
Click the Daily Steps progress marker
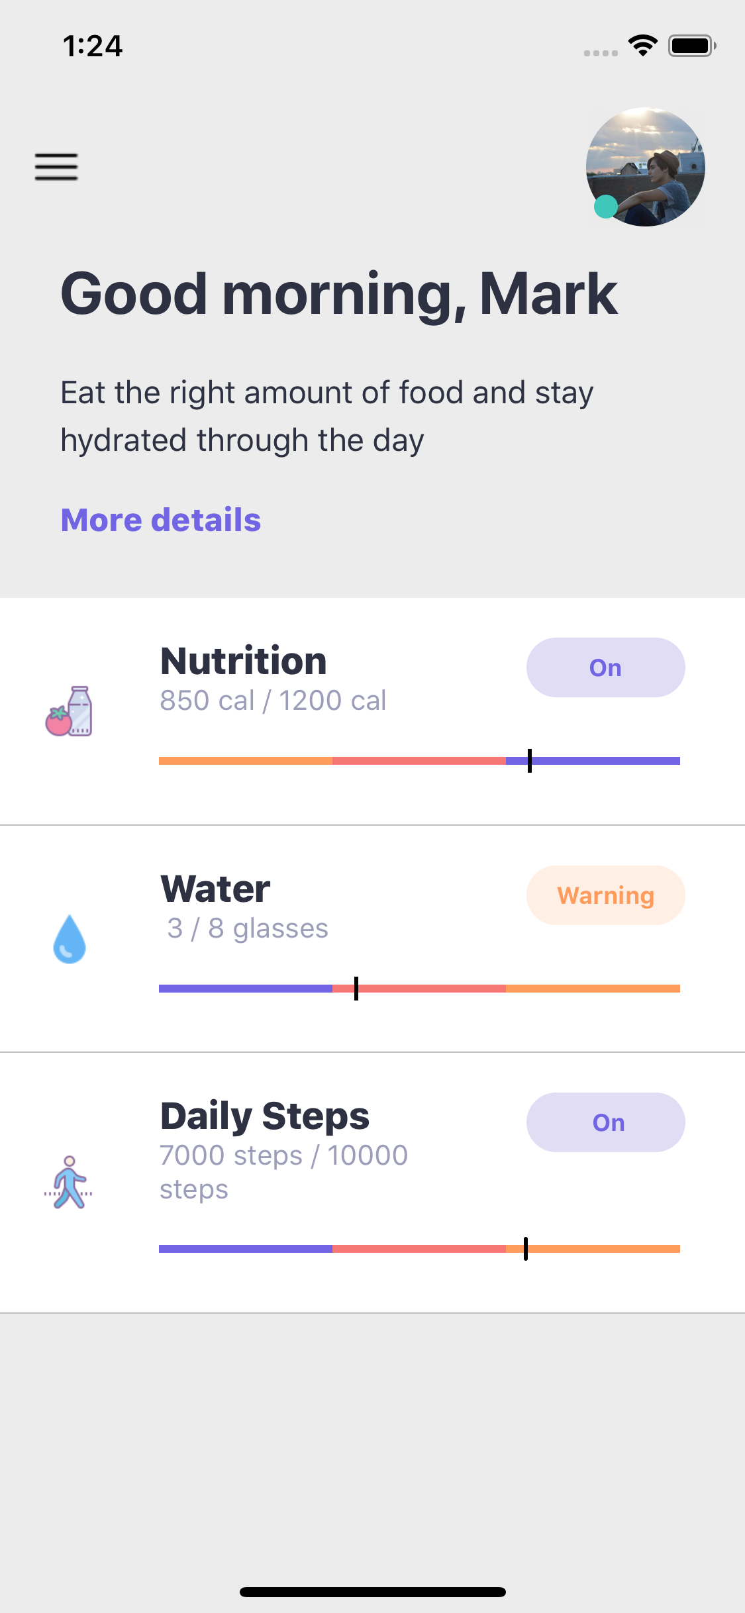(526, 1249)
